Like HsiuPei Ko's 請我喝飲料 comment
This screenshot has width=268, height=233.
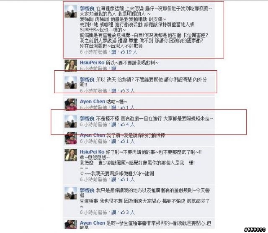click(x=114, y=69)
